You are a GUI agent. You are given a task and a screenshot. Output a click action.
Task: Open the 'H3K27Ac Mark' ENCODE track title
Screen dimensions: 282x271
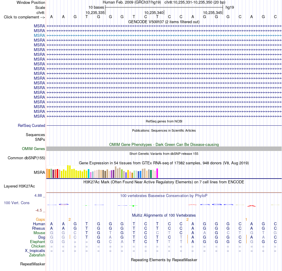point(164,182)
